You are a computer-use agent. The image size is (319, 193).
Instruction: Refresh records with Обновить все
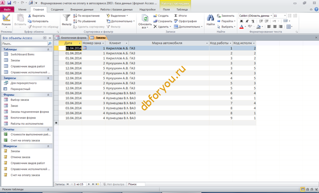point(145,22)
